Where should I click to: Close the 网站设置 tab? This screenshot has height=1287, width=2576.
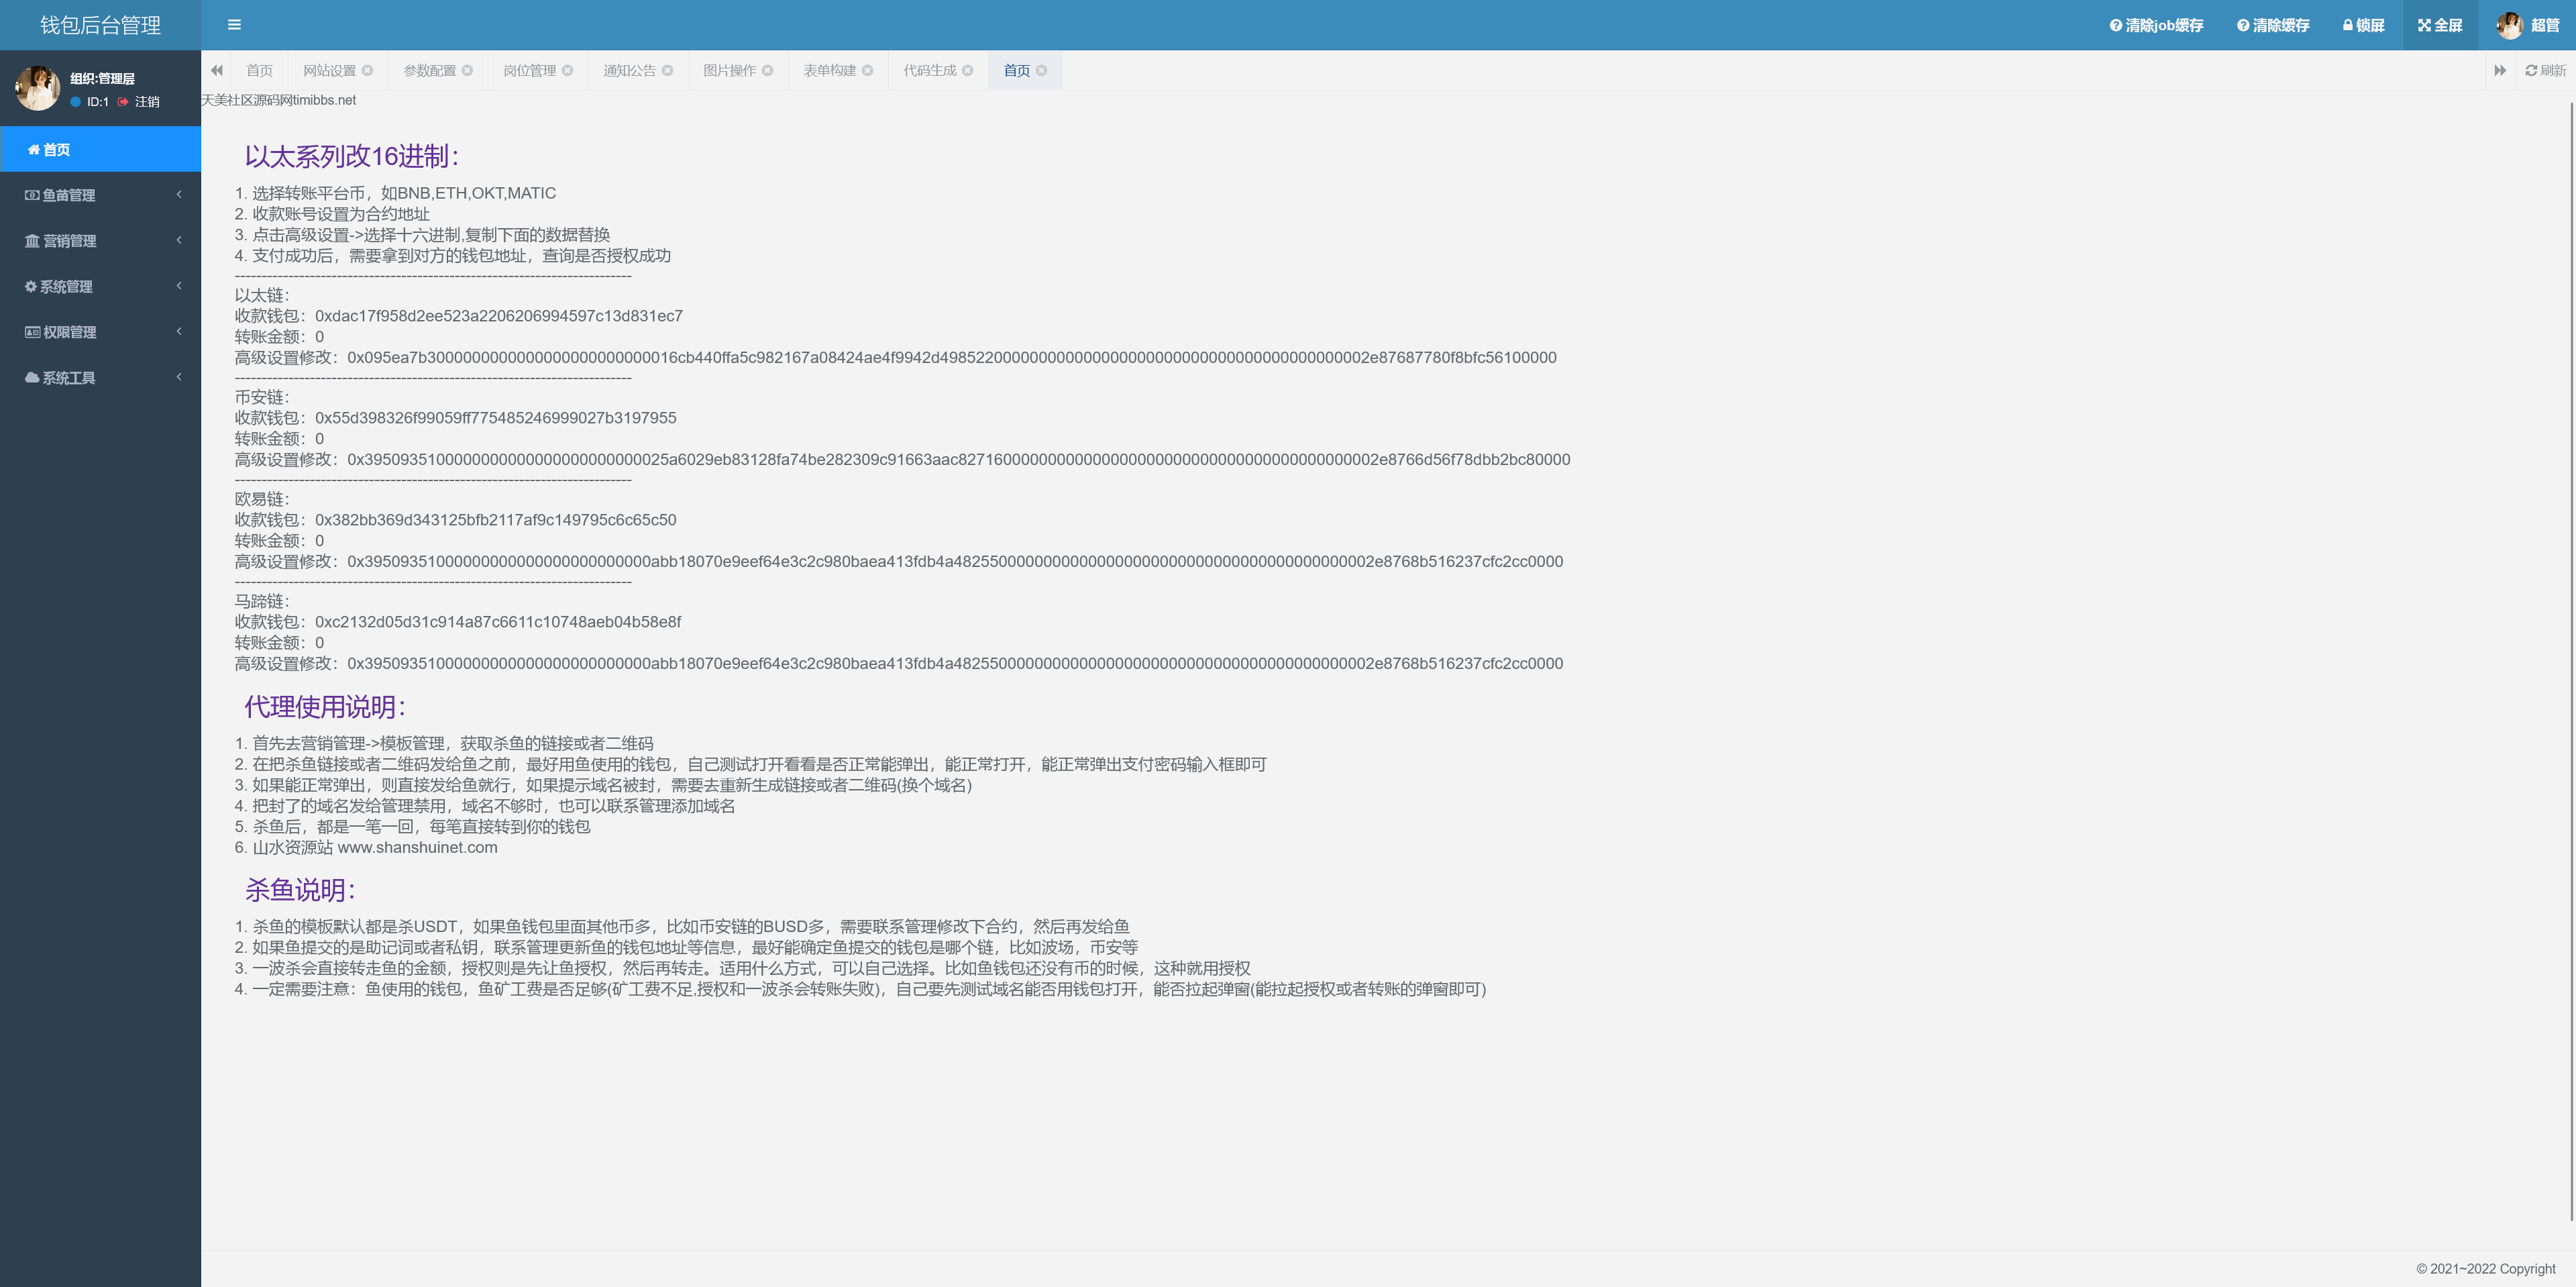click(368, 70)
